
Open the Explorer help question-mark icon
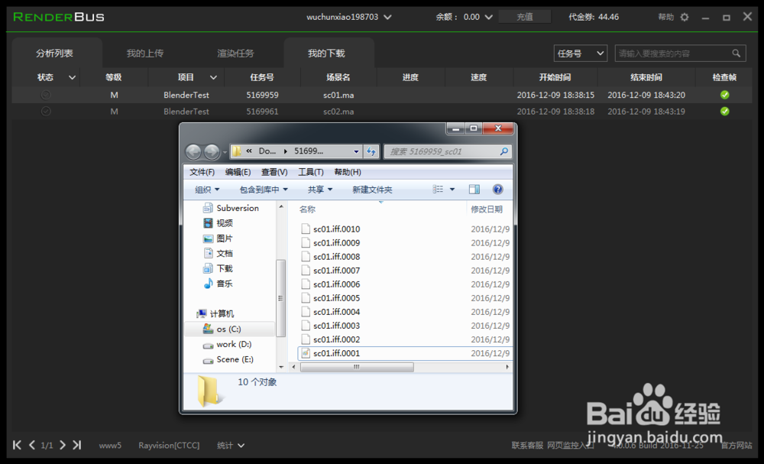click(x=497, y=189)
